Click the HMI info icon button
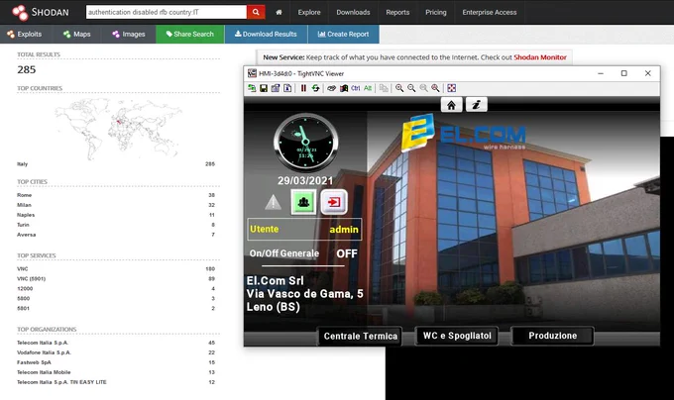This screenshot has height=400, width=674. [477, 105]
